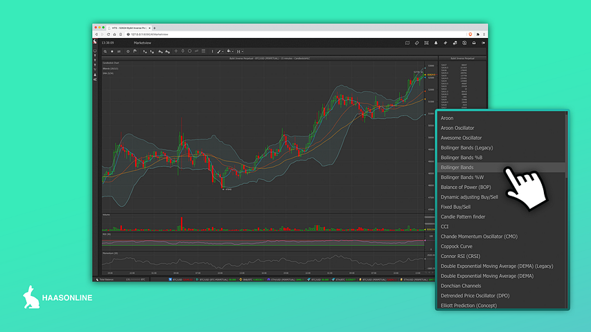This screenshot has width=591, height=332.
Task: Choose Bollinger Bands %B
Action: coord(461,157)
